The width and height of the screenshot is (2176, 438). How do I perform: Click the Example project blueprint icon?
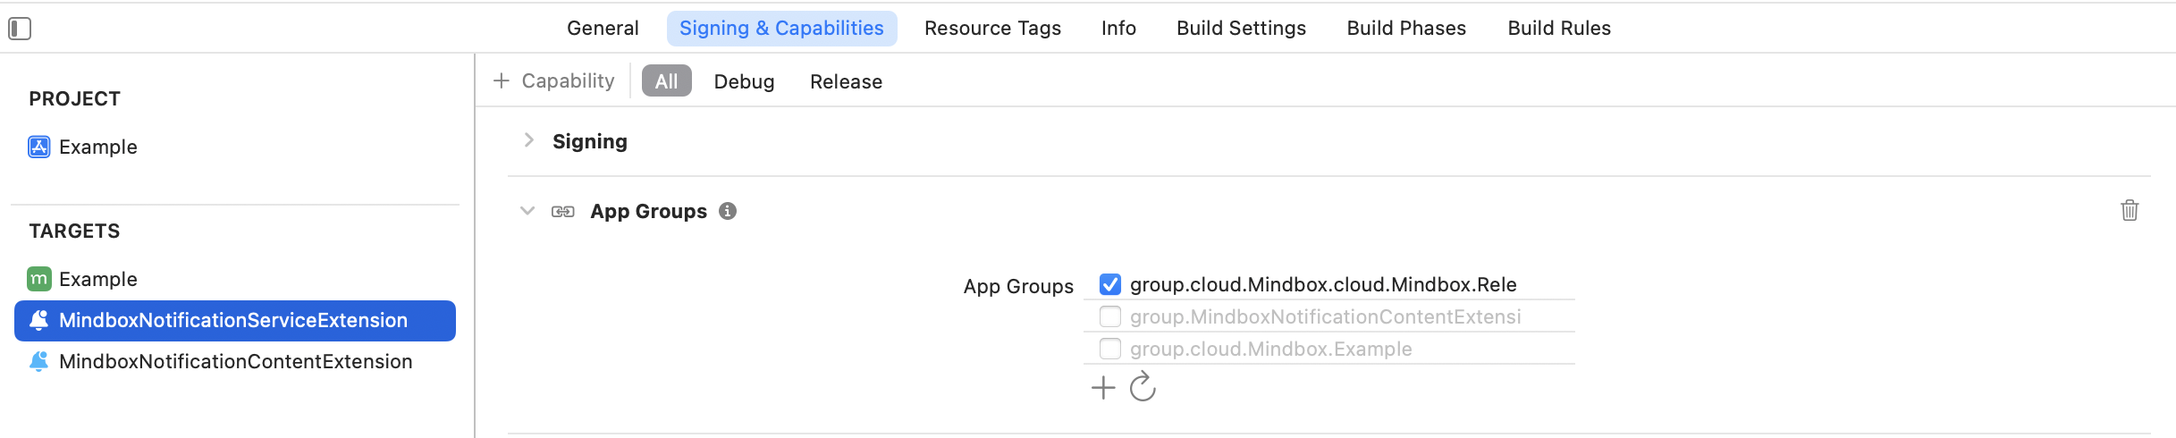tap(38, 147)
